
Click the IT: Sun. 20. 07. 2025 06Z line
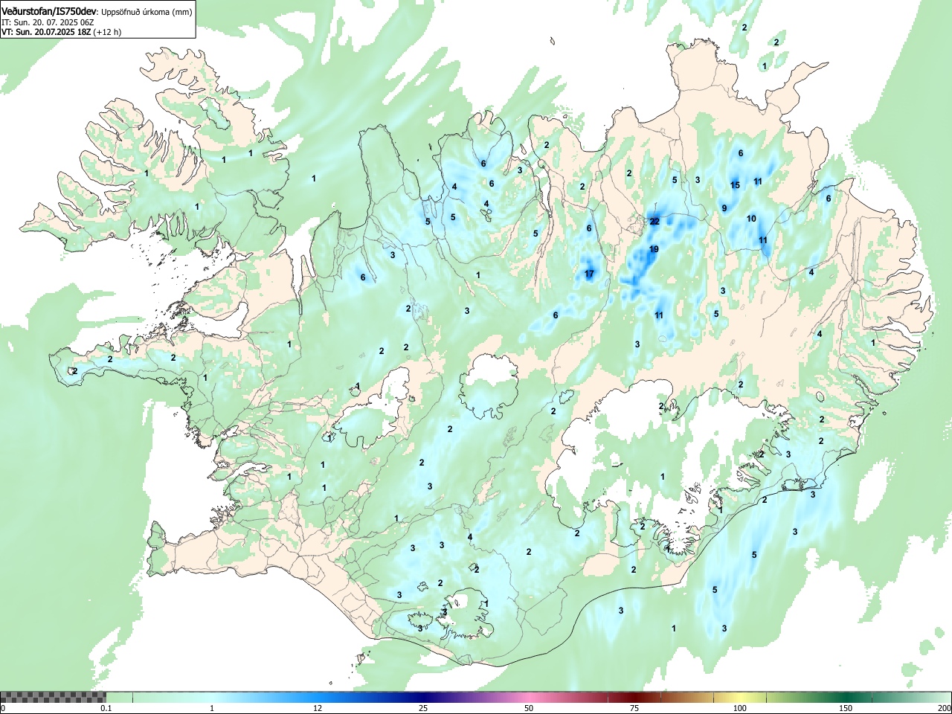[49, 22]
